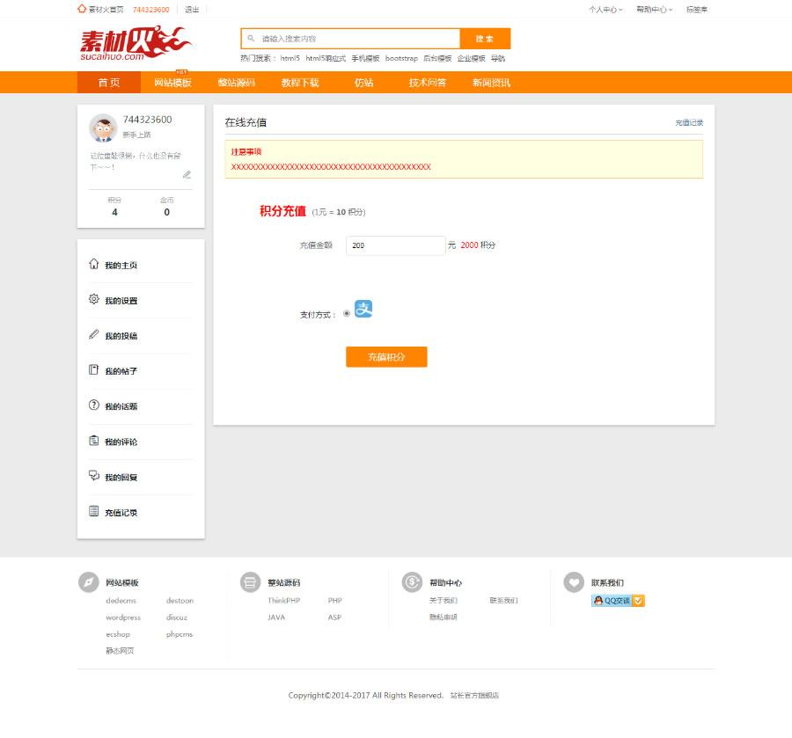792x738 pixels.
Task: Expand the 帮助中心 dropdown in the top bar
Action: coord(654,10)
